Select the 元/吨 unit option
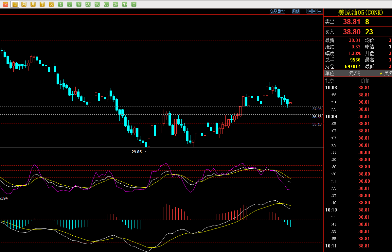Screen dimensions: 392x252 click(x=354, y=74)
